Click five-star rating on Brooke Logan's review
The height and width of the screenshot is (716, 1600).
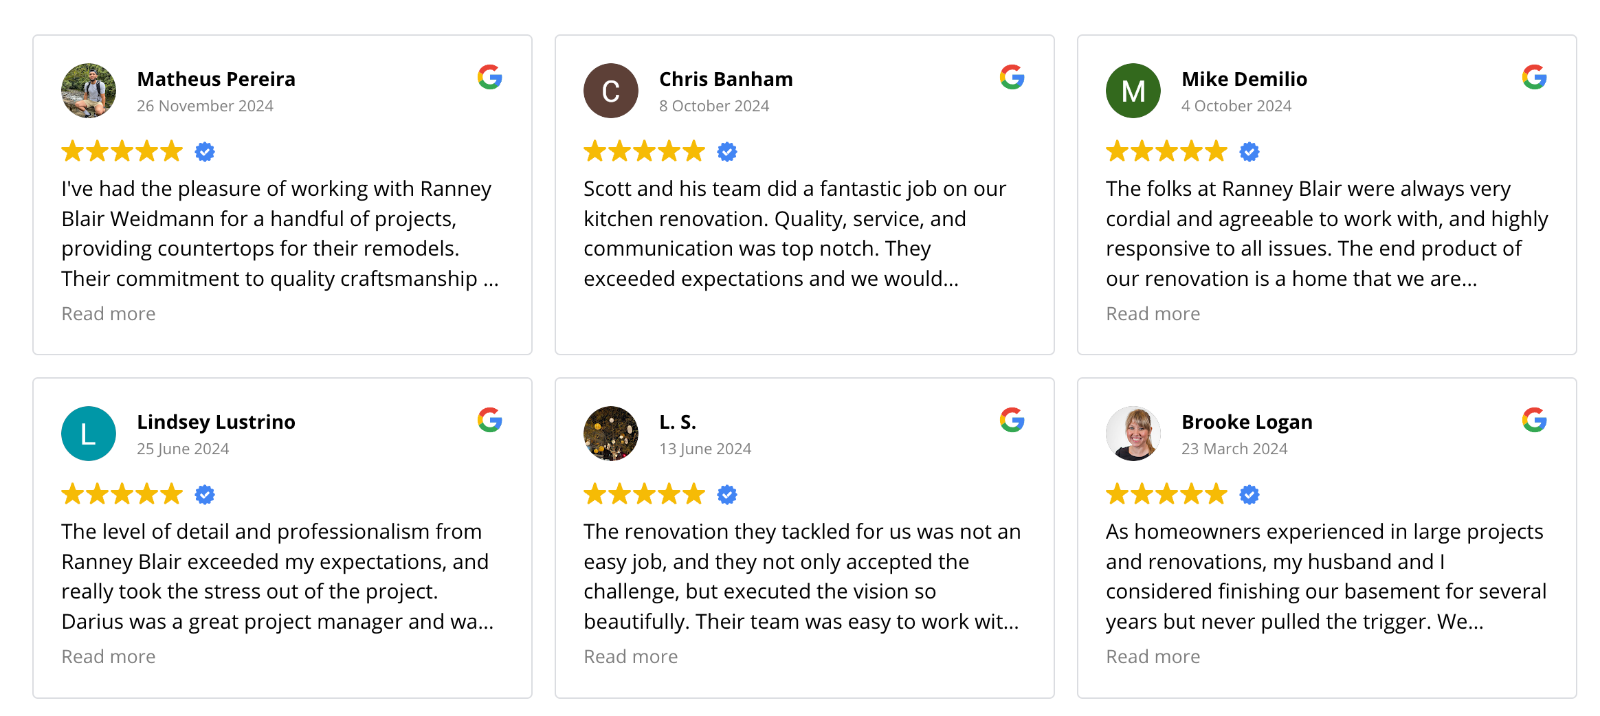click(1166, 495)
